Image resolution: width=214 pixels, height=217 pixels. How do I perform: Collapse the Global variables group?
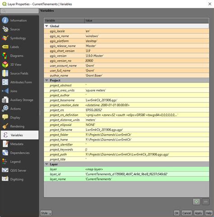coord(47,26)
